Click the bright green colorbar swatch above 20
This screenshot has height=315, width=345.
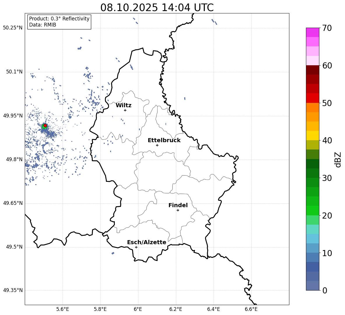click(313, 210)
